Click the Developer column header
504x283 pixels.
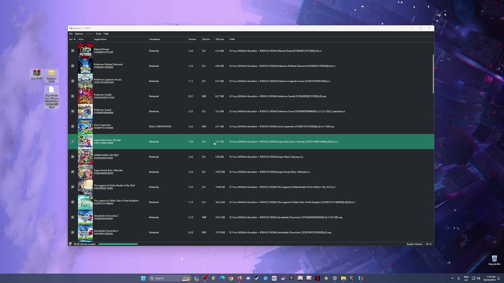[x=154, y=39]
